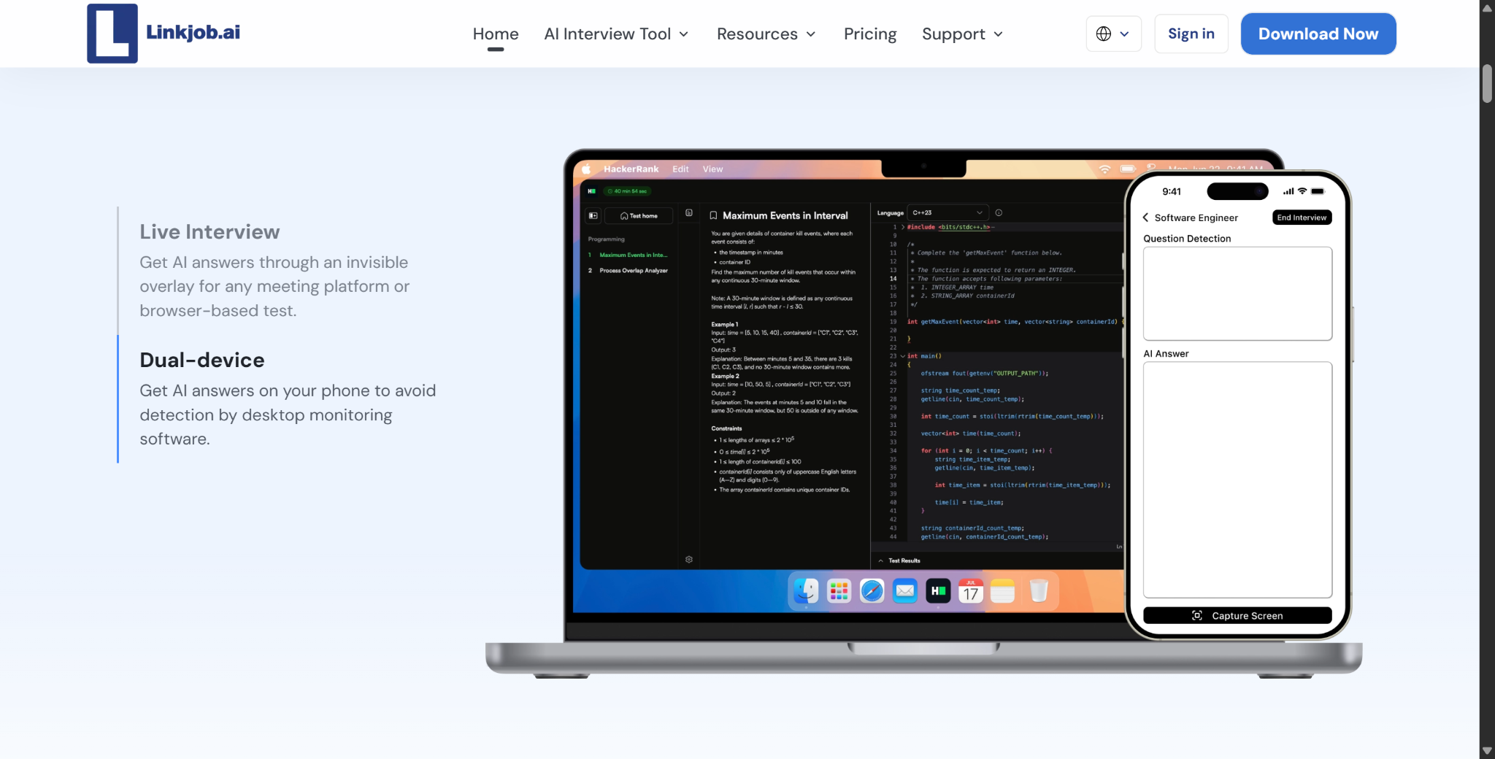Image resolution: width=1495 pixels, height=759 pixels.
Task: Click End Interview on the phone
Action: [1302, 217]
